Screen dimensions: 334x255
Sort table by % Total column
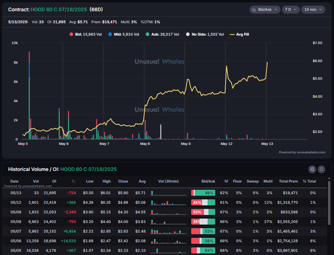pyautogui.click(x=309, y=181)
